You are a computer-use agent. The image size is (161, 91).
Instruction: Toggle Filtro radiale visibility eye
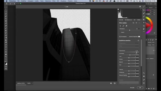[x=136, y=23]
